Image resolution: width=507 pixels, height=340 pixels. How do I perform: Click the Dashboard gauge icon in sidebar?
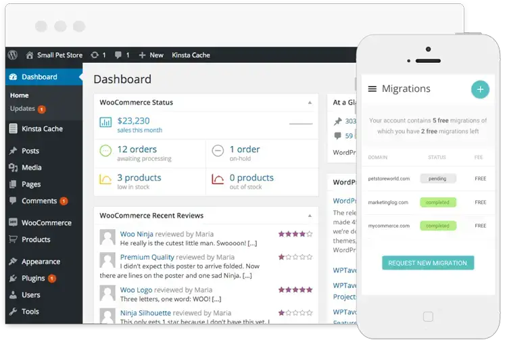(14, 77)
